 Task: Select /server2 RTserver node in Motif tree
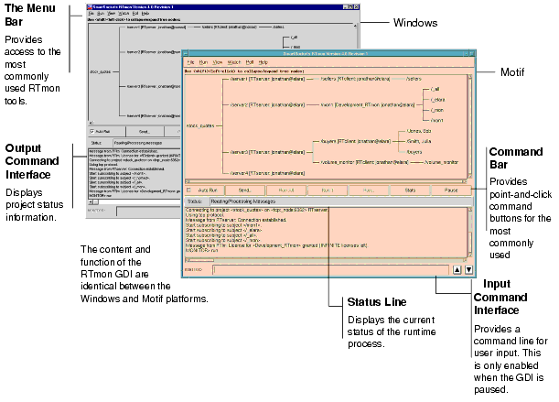click(x=267, y=105)
